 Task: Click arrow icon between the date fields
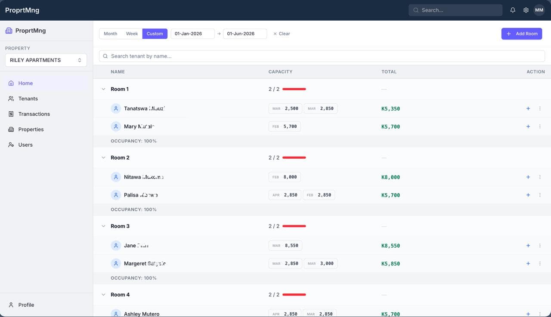[219, 34]
